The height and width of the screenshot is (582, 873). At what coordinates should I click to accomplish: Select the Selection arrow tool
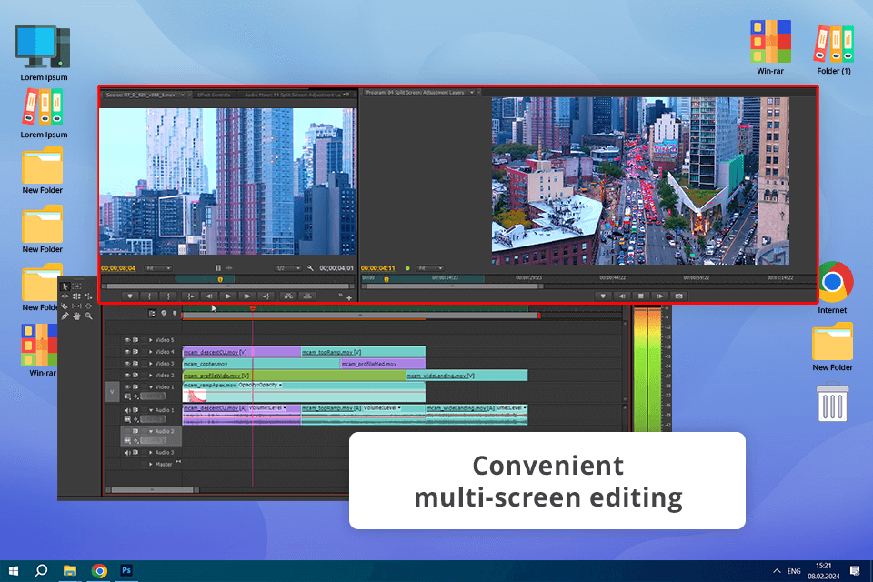[65, 286]
